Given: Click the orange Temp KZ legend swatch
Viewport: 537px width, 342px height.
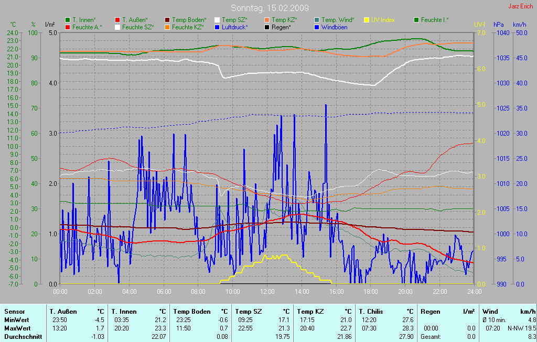Looking at the screenshot, I should click(267, 20).
